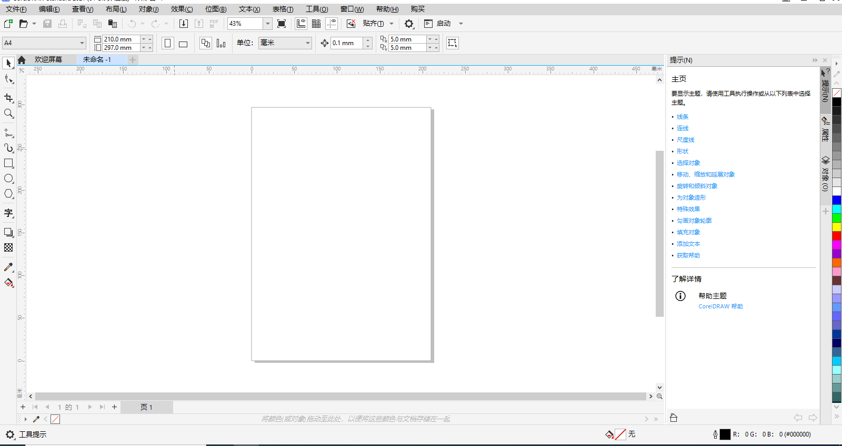Select the Ellipse tool
The image size is (842, 446).
click(8, 179)
